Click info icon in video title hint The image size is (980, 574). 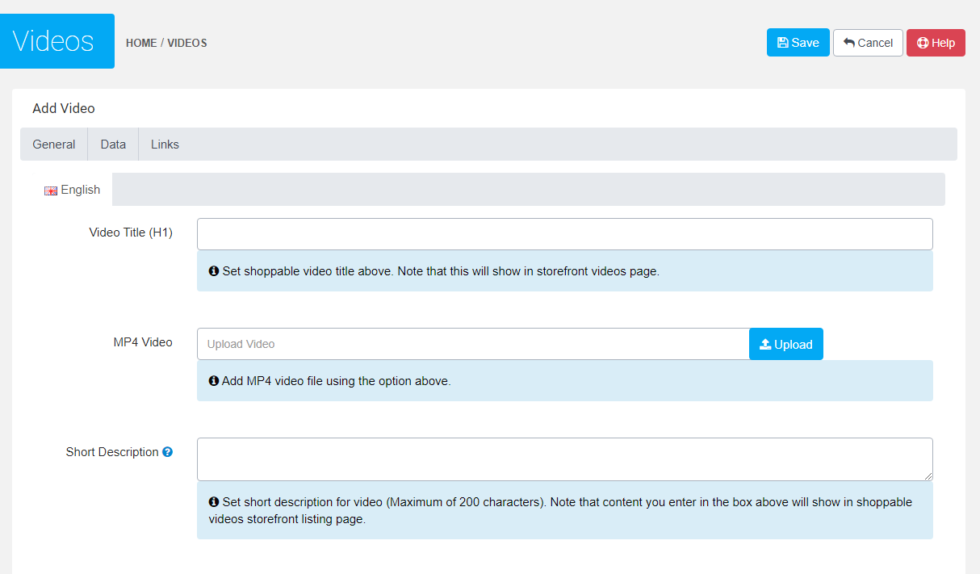[x=214, y=271]
